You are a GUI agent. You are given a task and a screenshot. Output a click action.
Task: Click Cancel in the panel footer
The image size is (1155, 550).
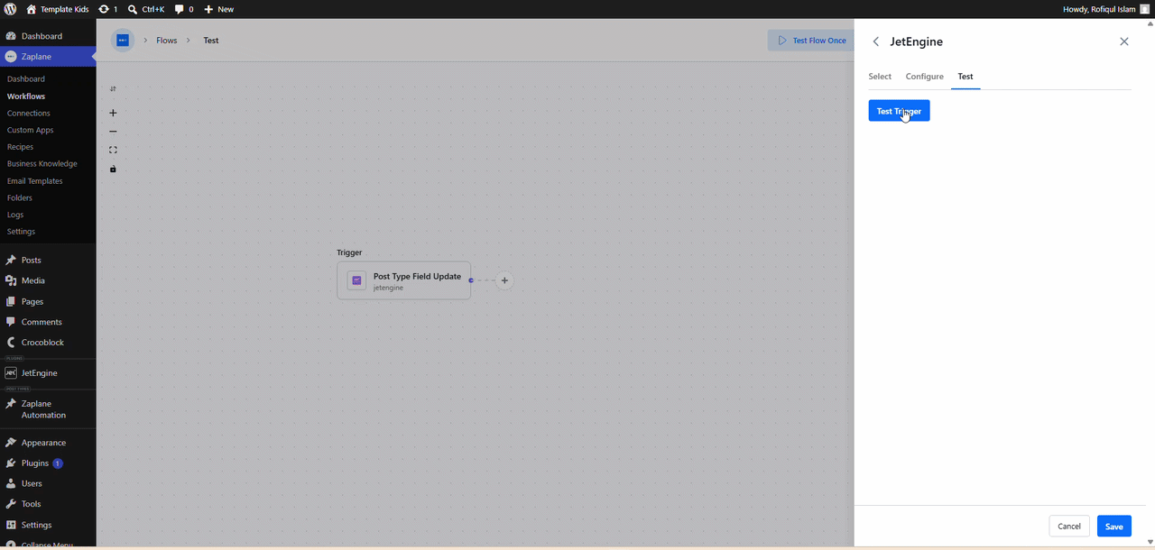1069,527
